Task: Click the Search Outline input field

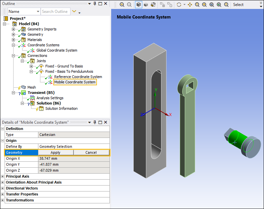Action: pos(55,12)
